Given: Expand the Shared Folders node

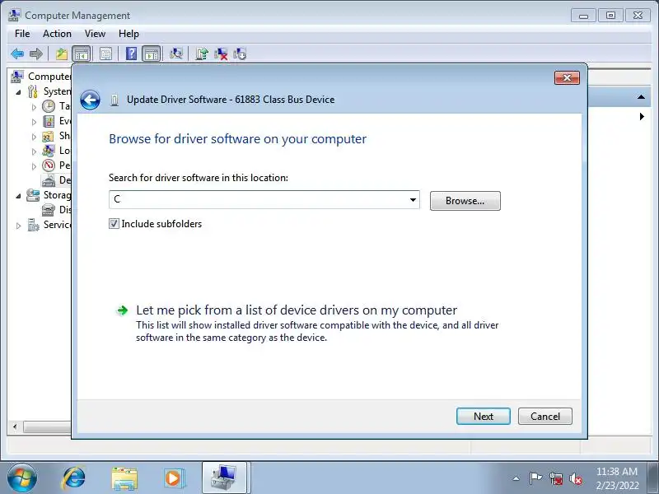Looking at the screenshot, I should click(x=34, y=137).
